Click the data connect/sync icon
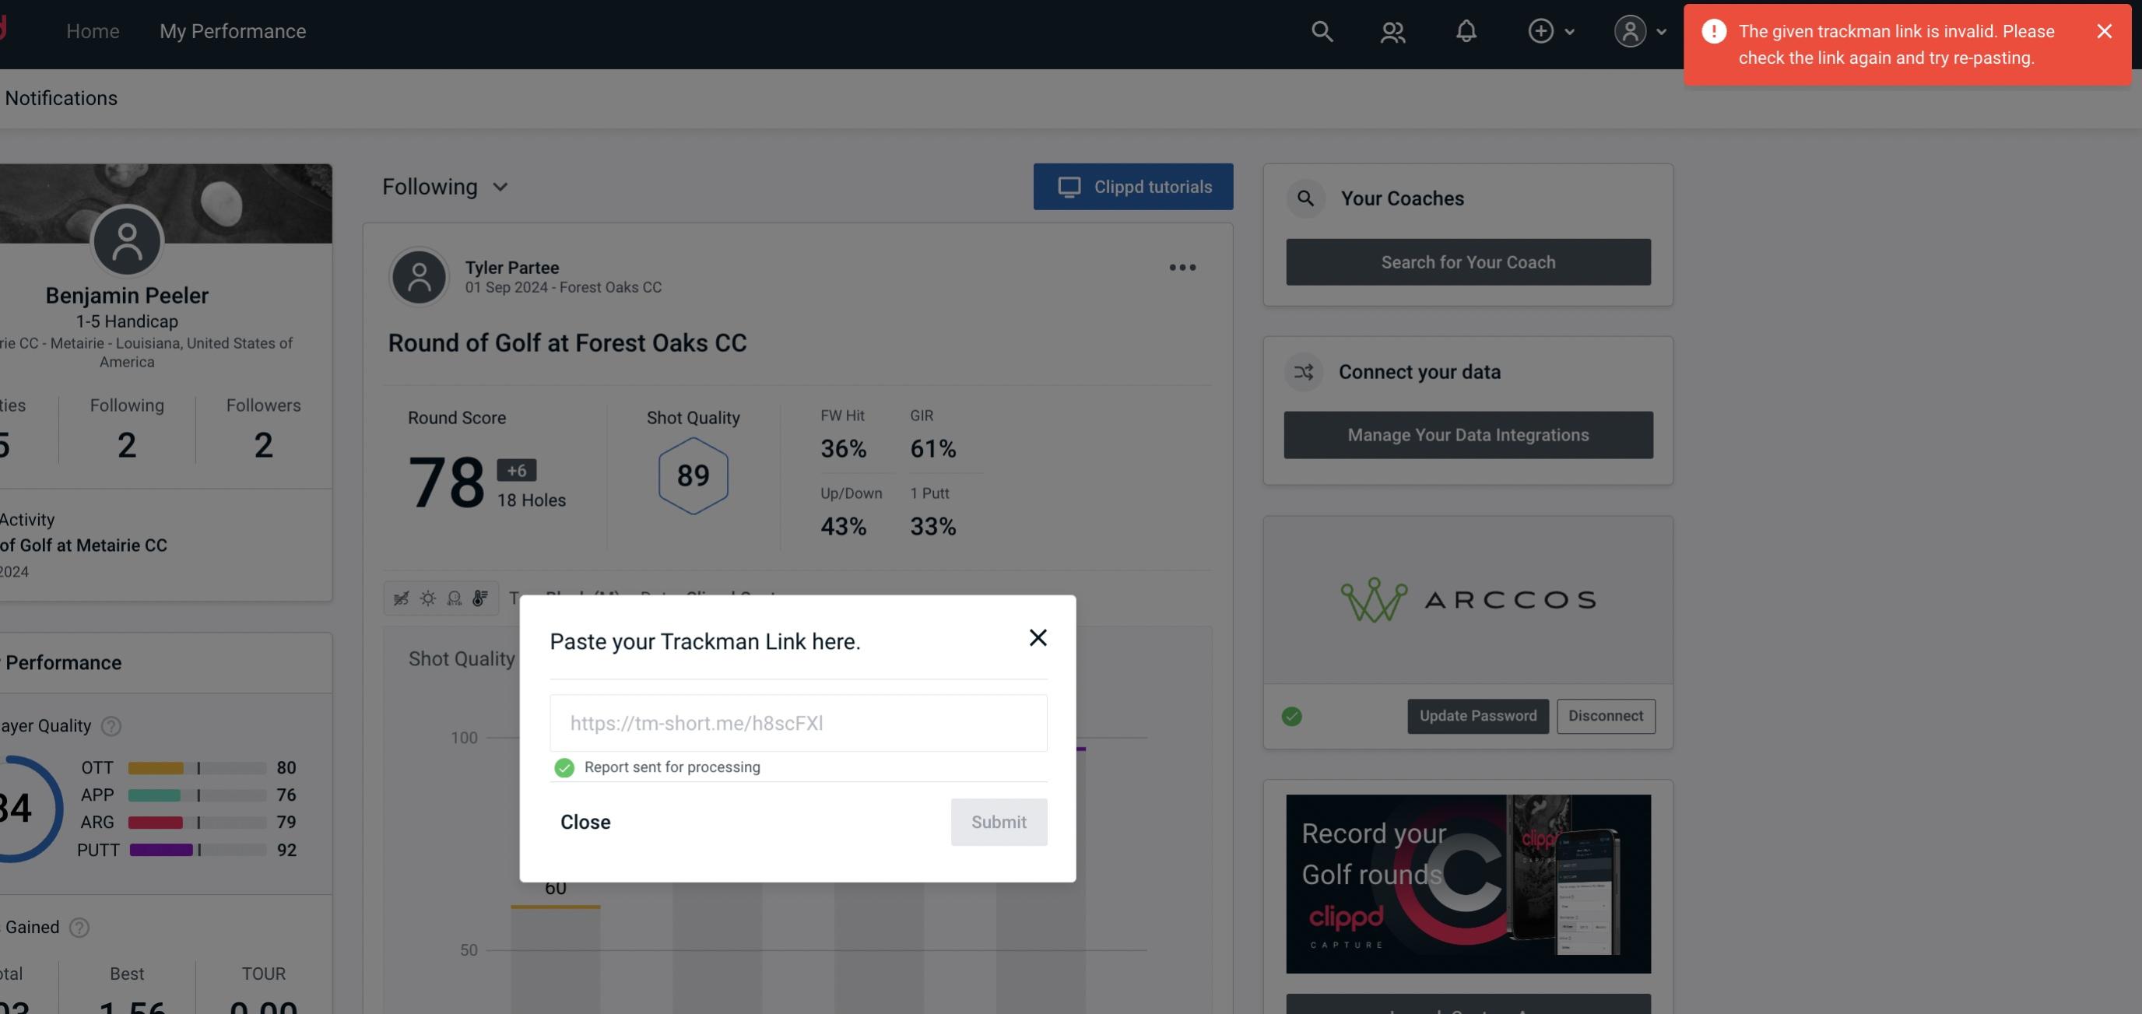Viewport: 2142px width, 1014px height. 1305,372
